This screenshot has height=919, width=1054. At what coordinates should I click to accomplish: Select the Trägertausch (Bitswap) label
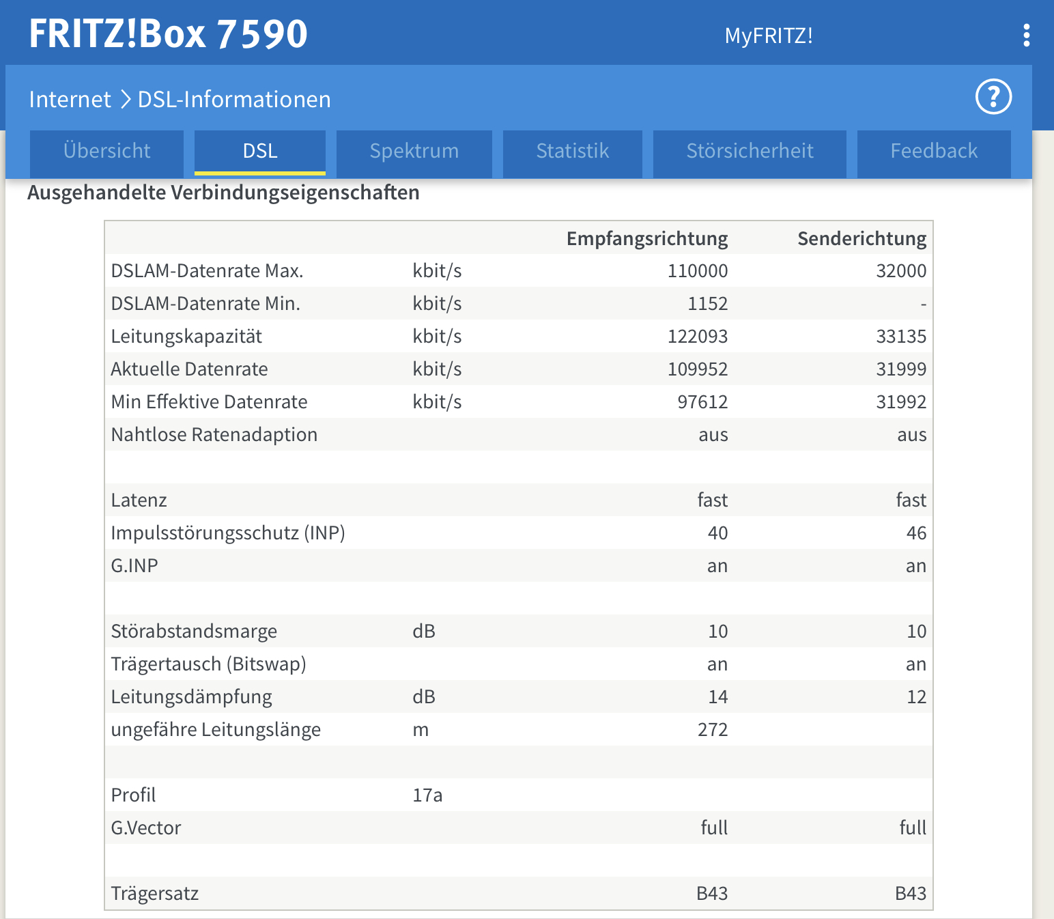tap(208, 664)
